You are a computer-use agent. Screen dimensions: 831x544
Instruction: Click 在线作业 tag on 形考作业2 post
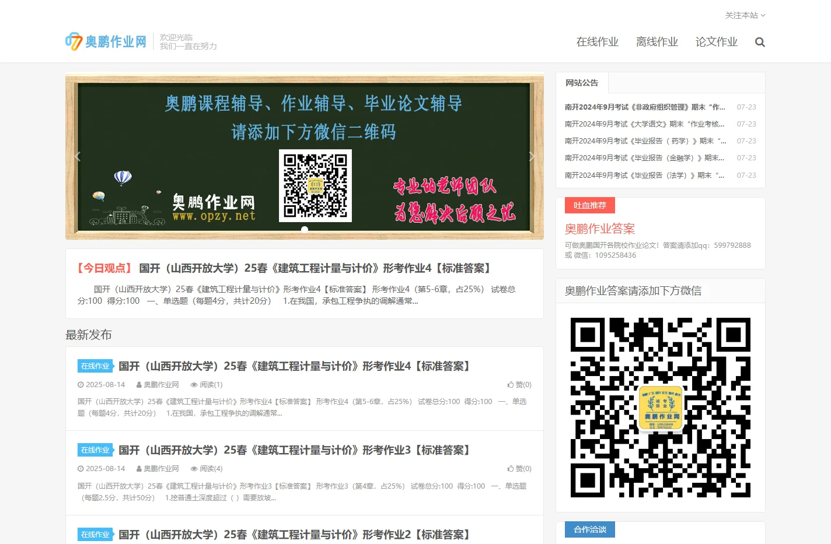95,535
